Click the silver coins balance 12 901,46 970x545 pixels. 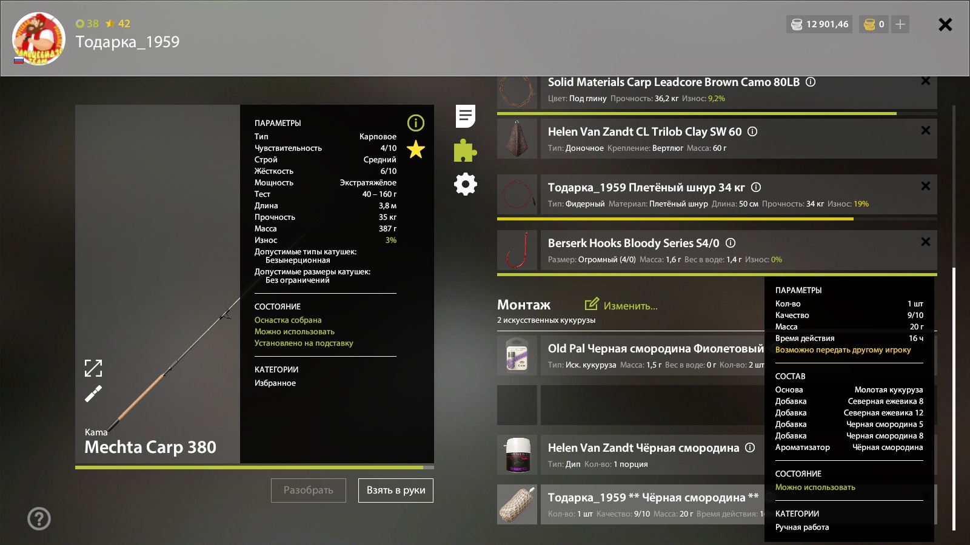click(x=819, y=24)
